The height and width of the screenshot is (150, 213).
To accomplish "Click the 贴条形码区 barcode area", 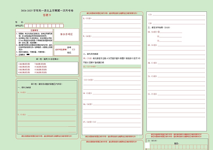I will click(x=66, y=34).
